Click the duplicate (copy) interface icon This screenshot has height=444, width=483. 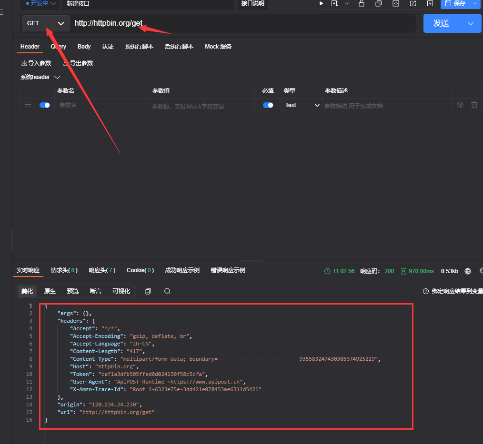(379, 3)
